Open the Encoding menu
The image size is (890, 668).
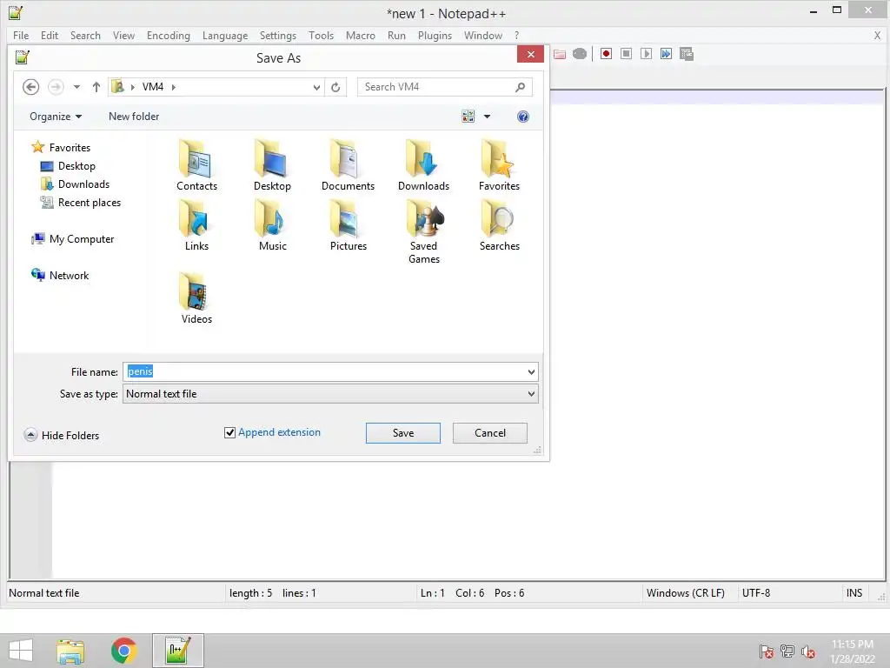click(x=168, y=35)
